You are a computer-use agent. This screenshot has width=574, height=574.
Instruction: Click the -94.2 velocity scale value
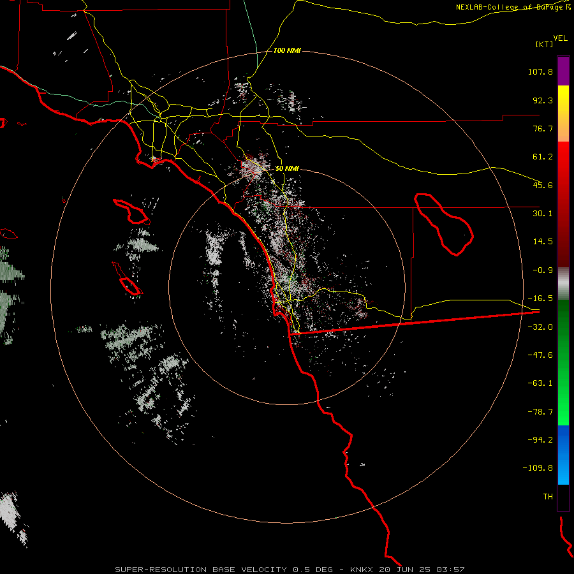540,439
